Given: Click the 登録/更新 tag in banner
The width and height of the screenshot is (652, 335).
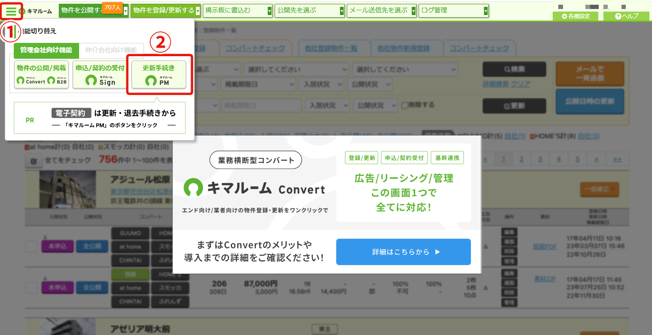Looking at the screenshot, I should pos(361,158).
